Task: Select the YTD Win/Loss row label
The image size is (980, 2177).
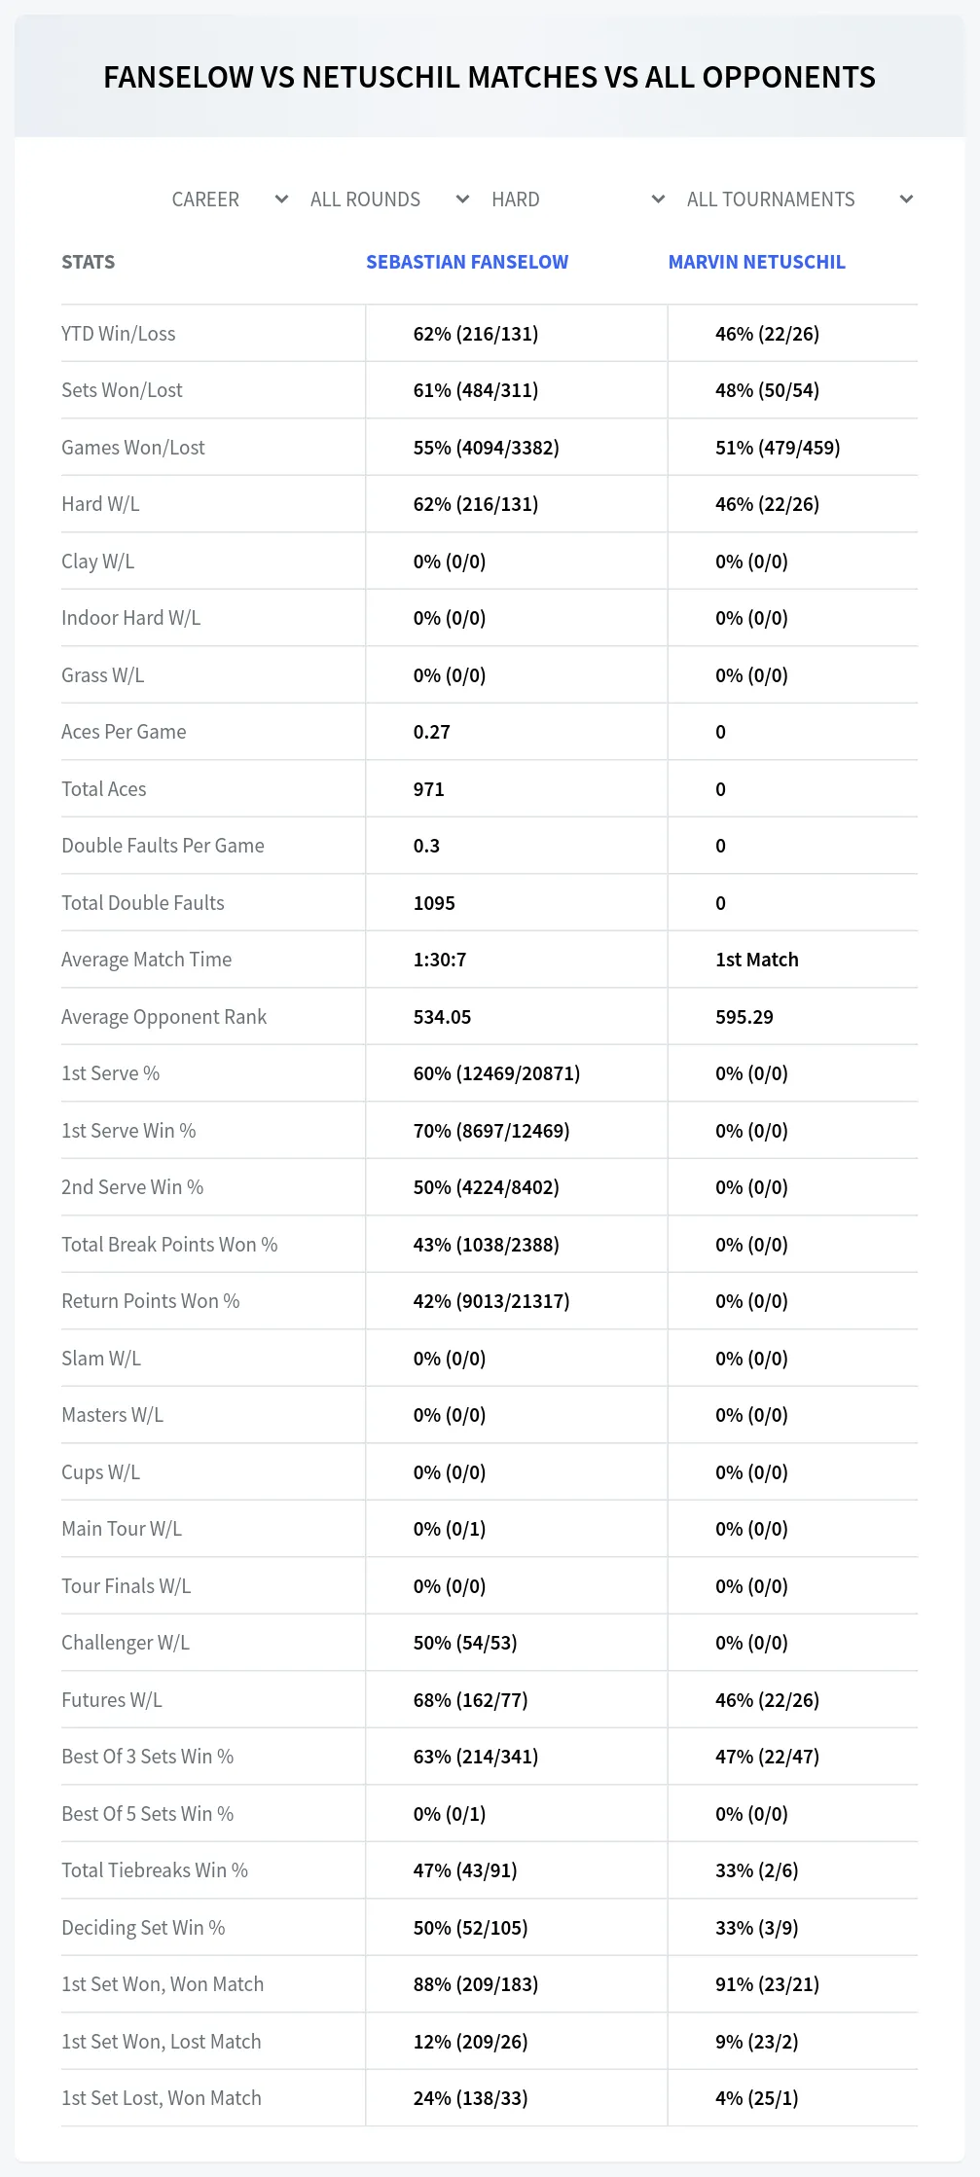Action: 118,334
